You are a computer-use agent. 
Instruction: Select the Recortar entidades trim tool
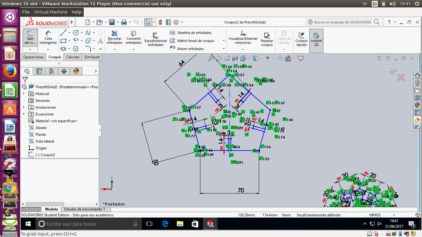point(115,38)
